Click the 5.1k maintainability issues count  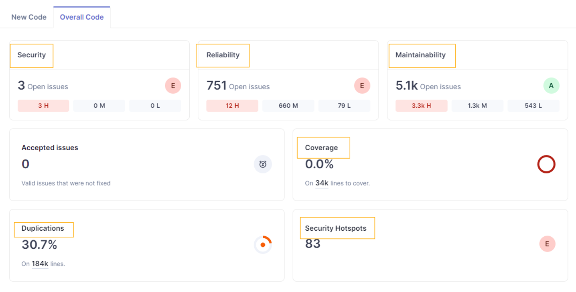[406, 86]
